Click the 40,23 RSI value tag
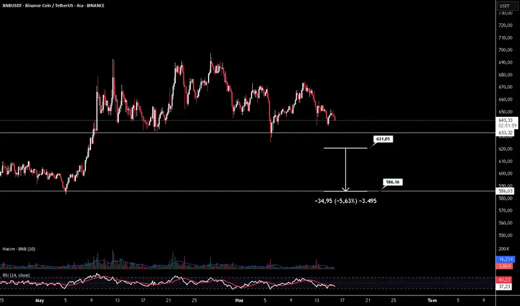 click(504, 280)
